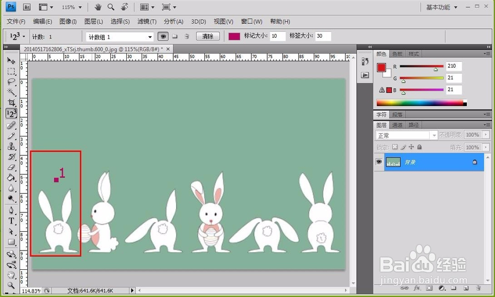Launch Bridge with the Br icon
The width and height of the screenshot is (495, 297).
27,6
